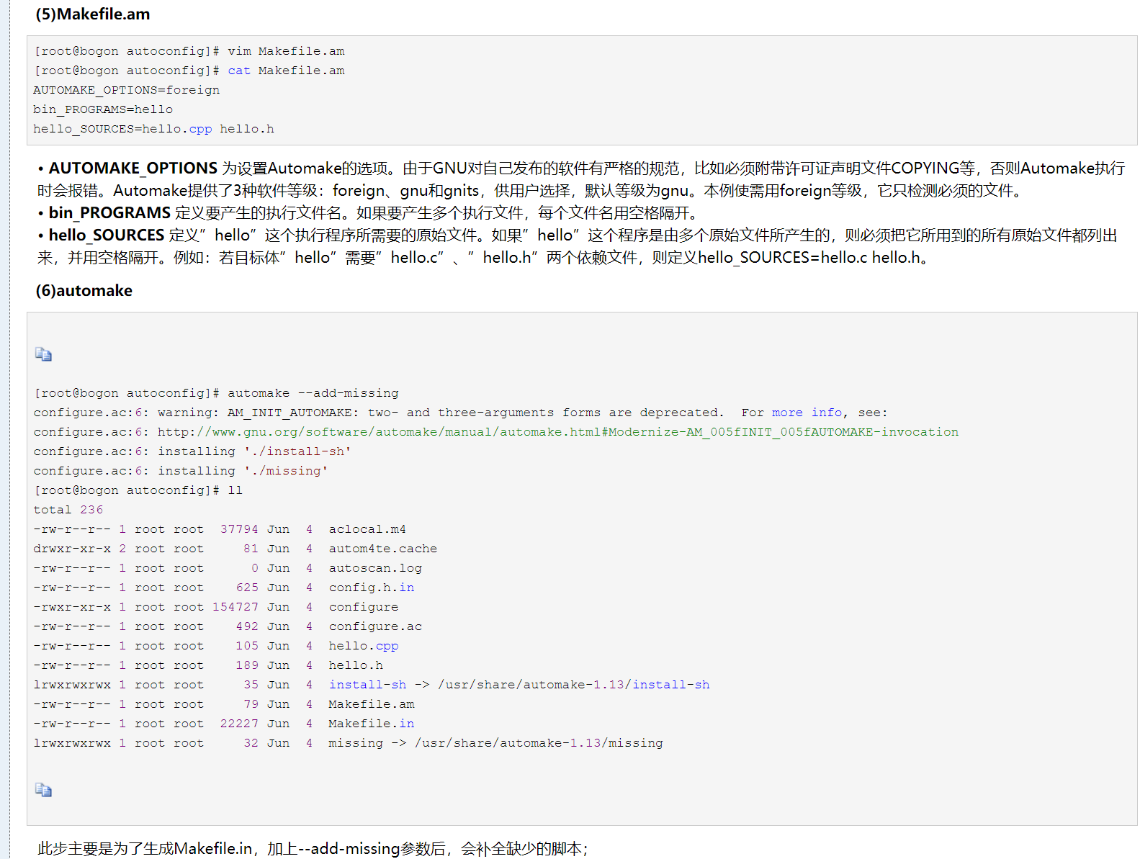This screenshot has width=1140, height=859.
Task: Click the /usr/share/automake-1.13/missing path
Action: [x=539, y=743]
